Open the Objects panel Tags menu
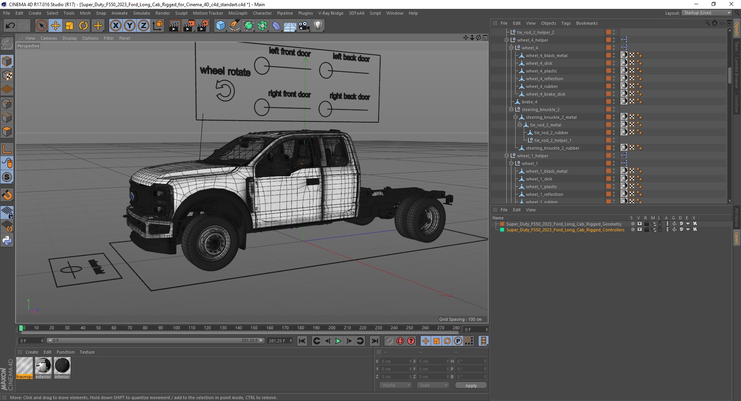This screenshot has width=741, height=401. [566, 23]
